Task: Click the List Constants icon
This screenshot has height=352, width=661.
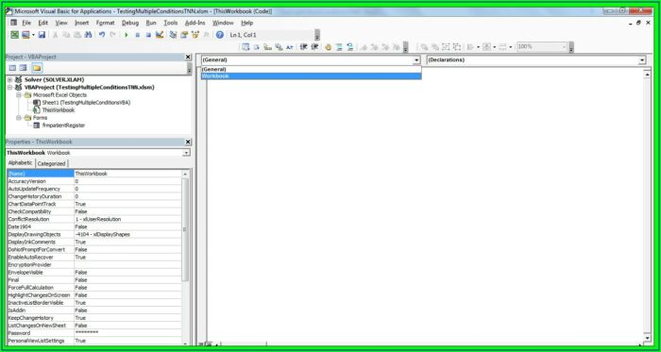Action: pos(257,47)
